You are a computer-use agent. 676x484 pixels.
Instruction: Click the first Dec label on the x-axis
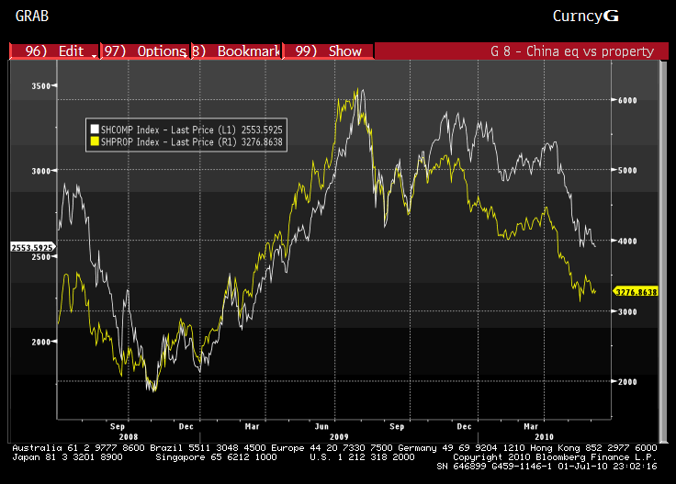186,426
